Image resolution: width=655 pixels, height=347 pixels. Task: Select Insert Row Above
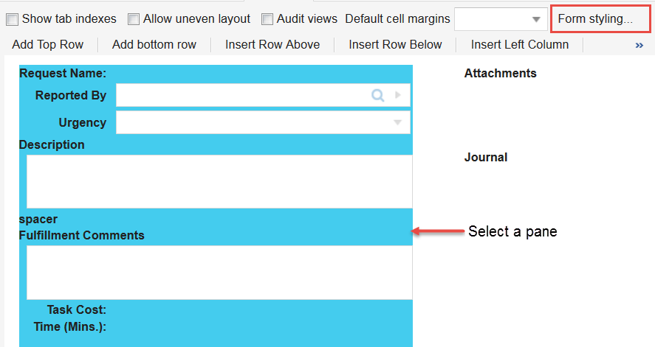pos(272,45)
